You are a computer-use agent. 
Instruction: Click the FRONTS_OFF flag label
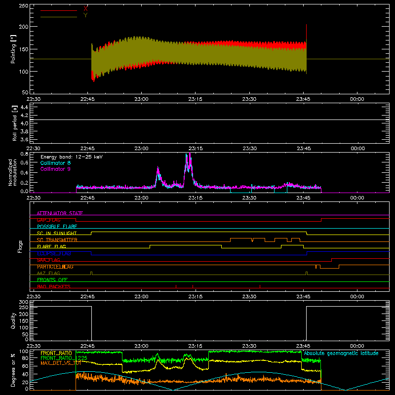(52, 279)
